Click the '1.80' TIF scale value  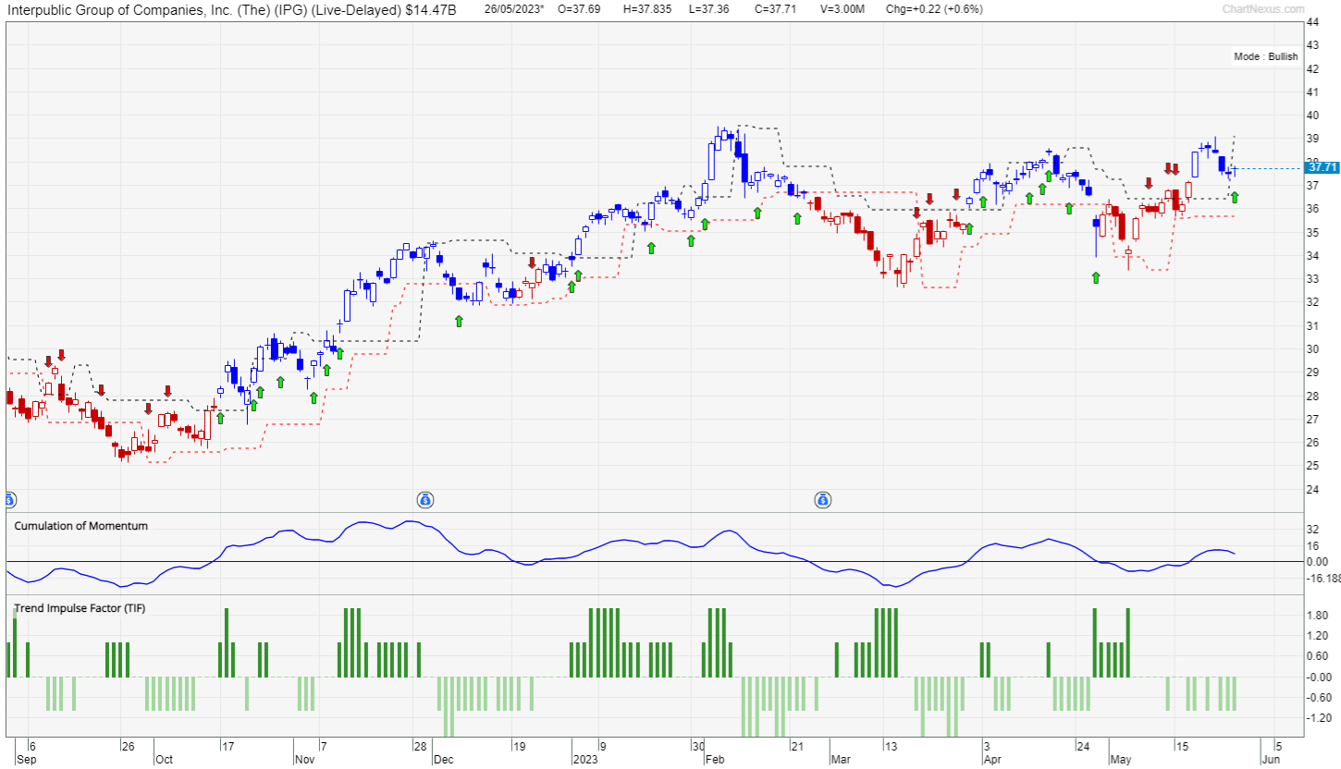1318,616
